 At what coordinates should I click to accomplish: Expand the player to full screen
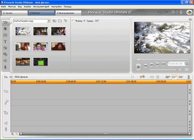[x=190, y=19]
